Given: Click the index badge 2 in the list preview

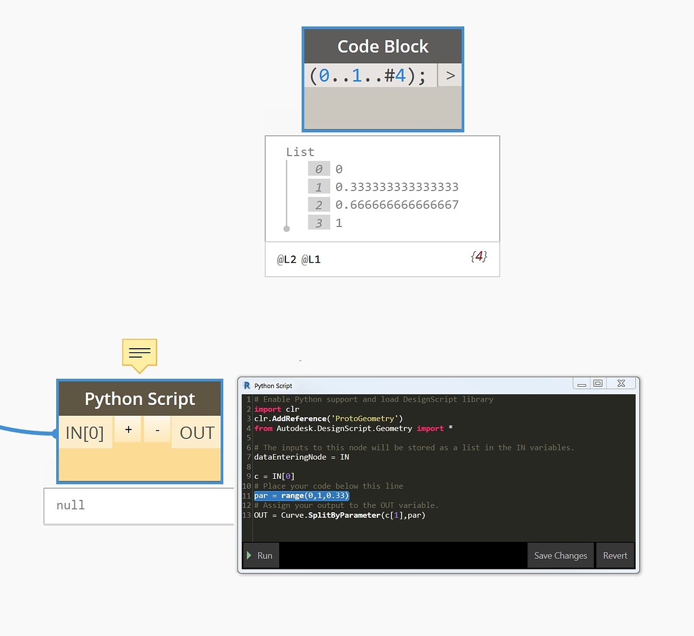Looking at the screenshot, I should pos(319,204).
